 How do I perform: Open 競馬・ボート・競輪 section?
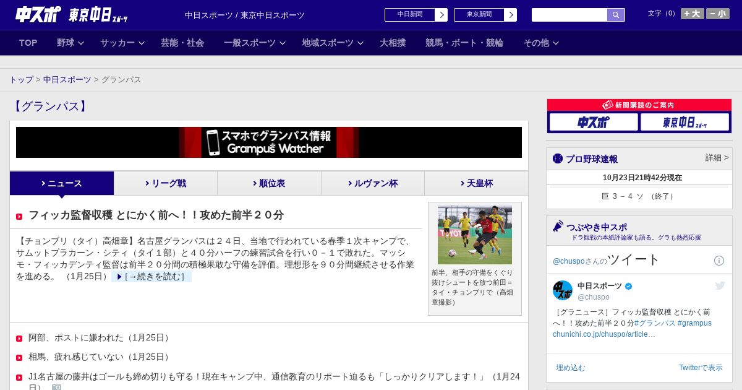pos(464,43)
